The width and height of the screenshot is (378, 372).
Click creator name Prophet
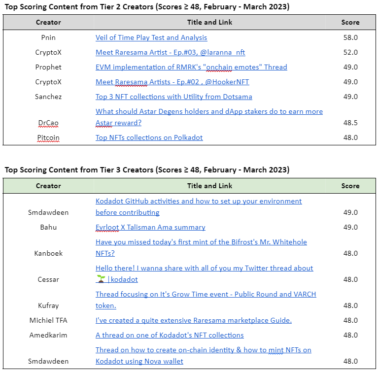coord(48,67)
